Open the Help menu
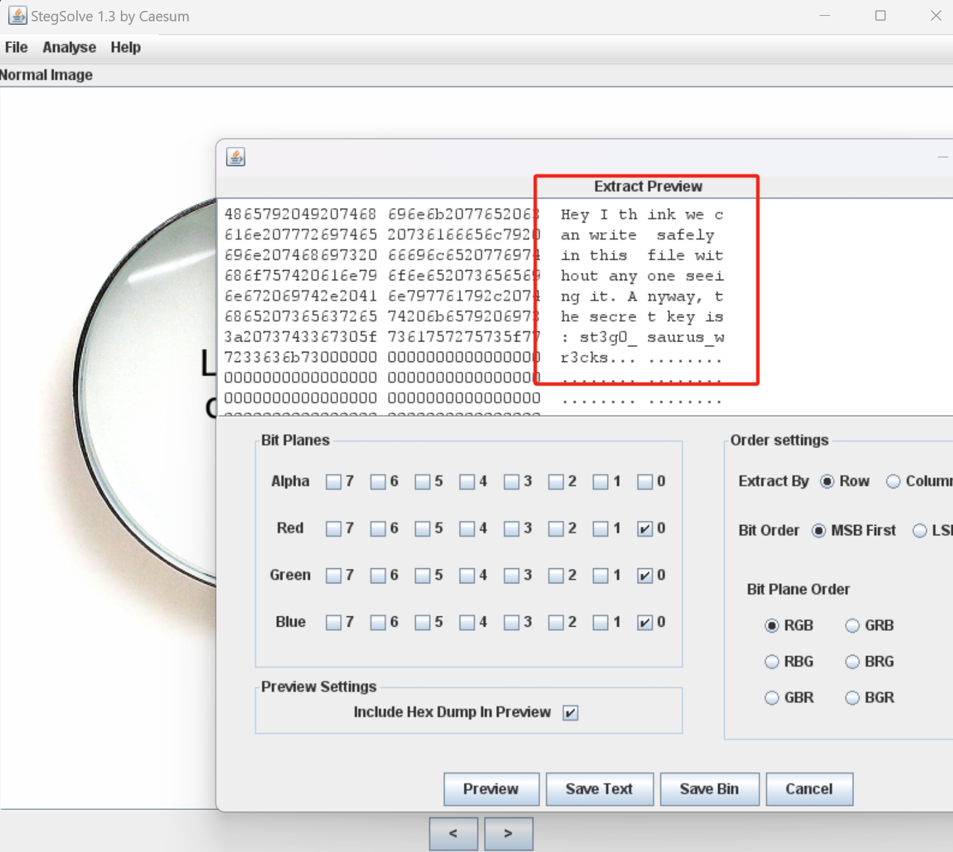This screenshot has width=953, height=852. (x=126, y=47)
